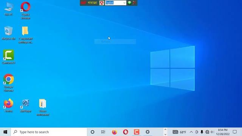
Task: Select the KMPlayer desktop shortcut
Action: pyautogui.click(x=26, y=106)
